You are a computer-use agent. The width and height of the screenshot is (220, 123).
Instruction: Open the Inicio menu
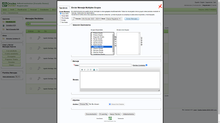pos(5,10)
